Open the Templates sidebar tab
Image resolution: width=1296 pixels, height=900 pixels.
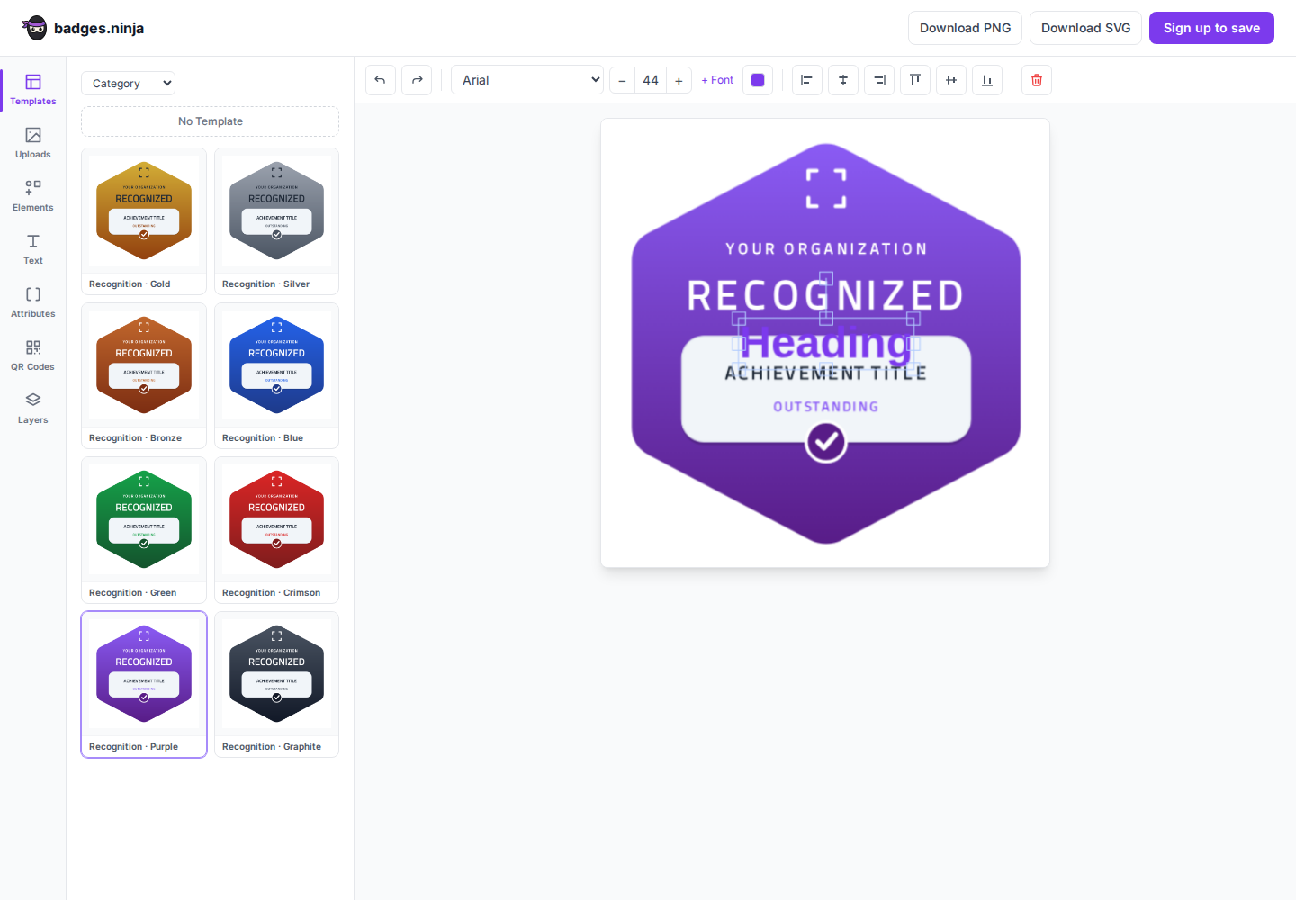[33, 90]
